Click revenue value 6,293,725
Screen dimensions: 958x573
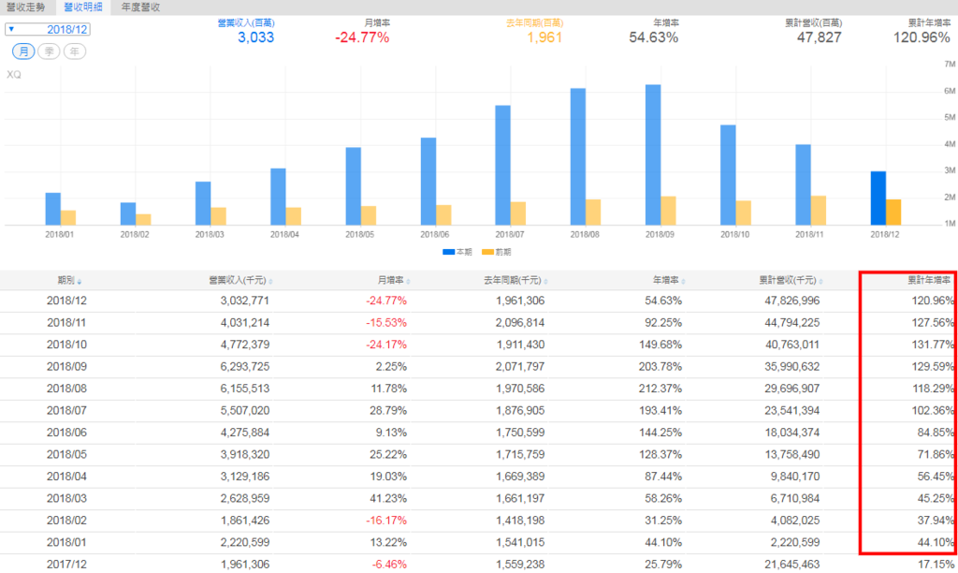(245, 367)
